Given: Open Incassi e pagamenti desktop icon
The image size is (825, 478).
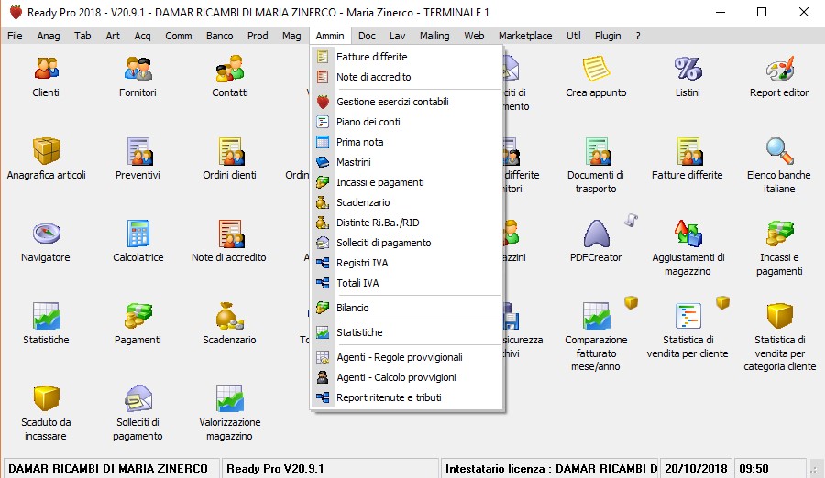Looking at the screenshot, I should pyautogui.click(x=779, y=234).
